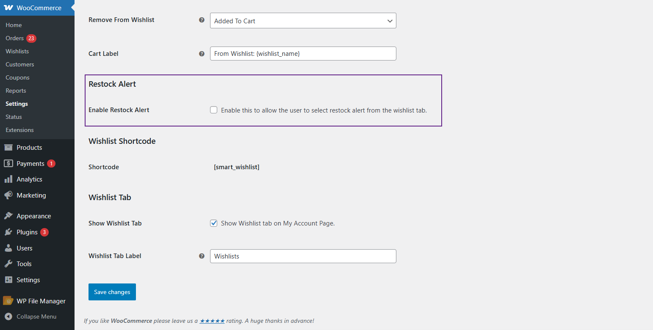Uncheck Show Wishlist tab on My Account
Viewport: 653px width, 330px height.
pyautogui.click(x=214, y=223)
